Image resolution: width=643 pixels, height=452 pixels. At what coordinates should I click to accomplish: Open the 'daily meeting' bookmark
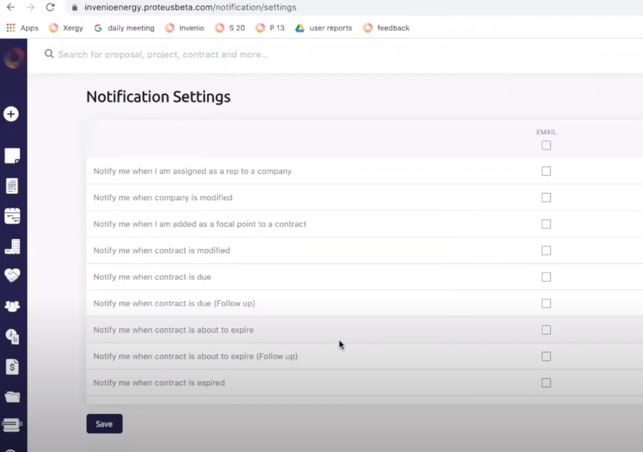tap(124, 28)
